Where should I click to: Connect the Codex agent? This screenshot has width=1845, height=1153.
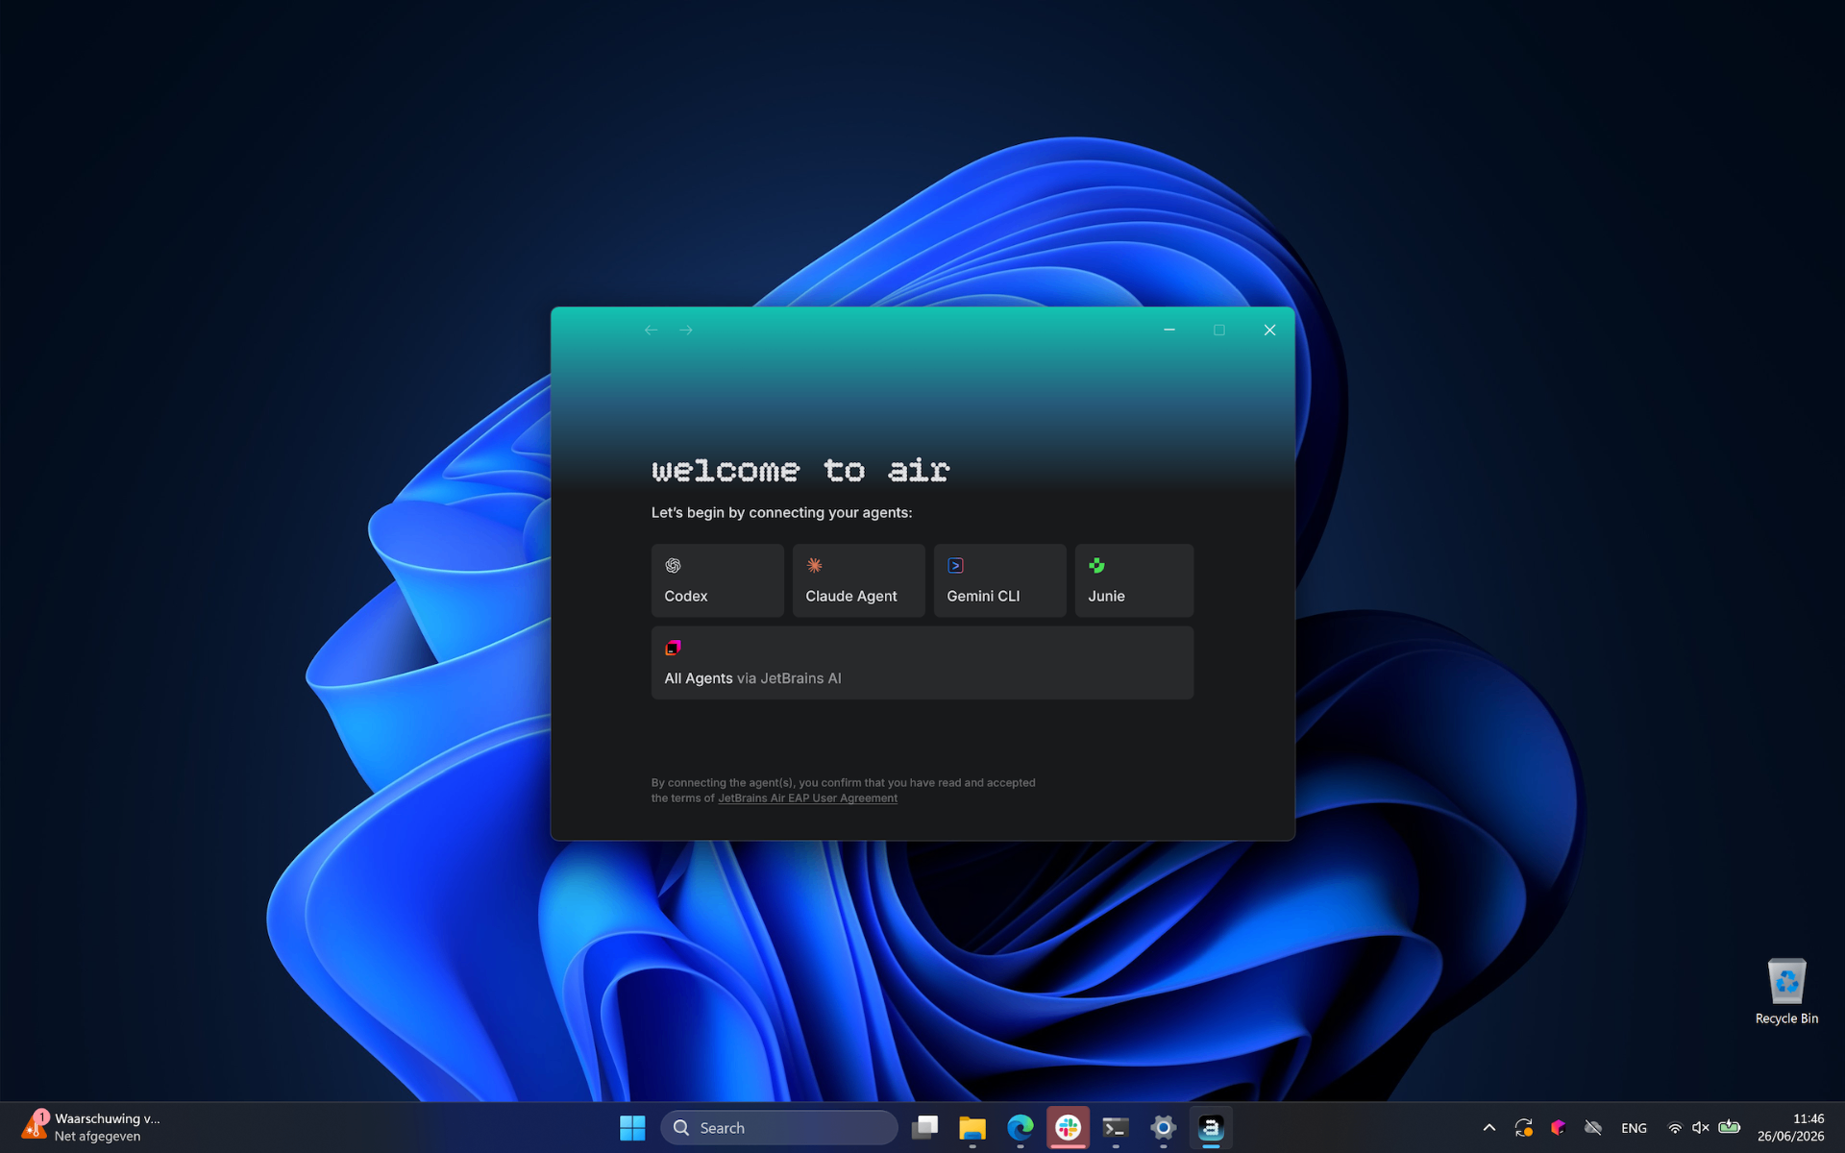717,580
